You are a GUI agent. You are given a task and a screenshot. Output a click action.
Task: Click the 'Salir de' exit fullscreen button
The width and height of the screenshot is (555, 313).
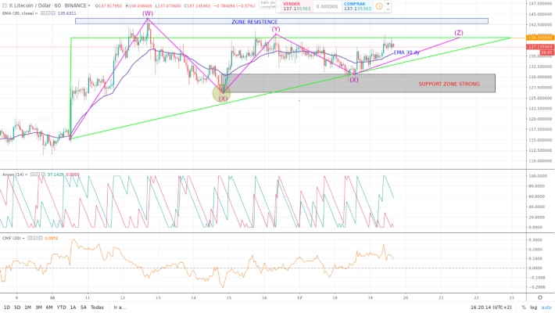pyautogui.click(x=267, y=5)
